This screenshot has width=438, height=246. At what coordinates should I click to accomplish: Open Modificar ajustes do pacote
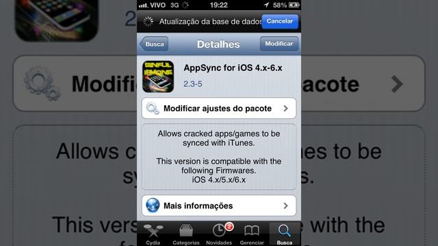point(219,108)
